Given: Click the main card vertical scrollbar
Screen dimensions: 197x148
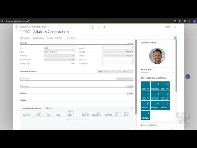Looking at the screenshot, I should point(136,77).
